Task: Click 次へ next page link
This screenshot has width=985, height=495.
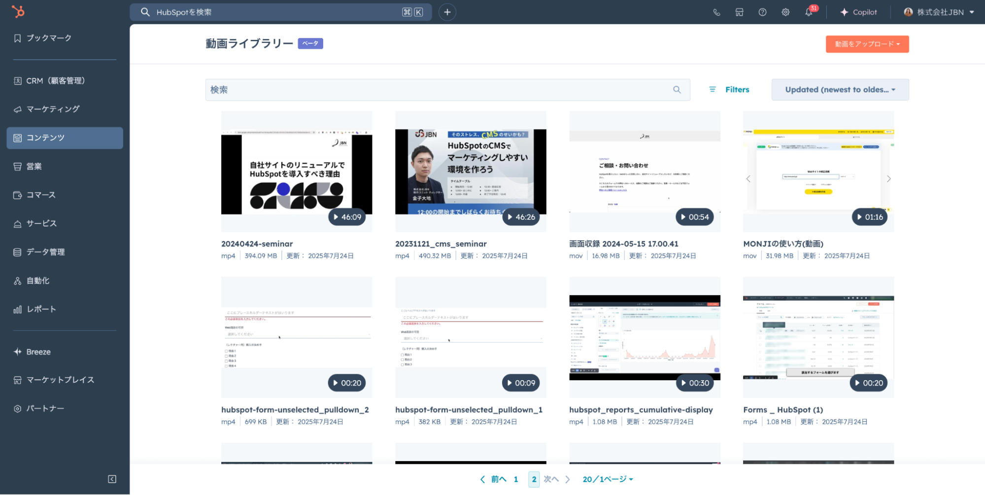Action: [557, 479]
